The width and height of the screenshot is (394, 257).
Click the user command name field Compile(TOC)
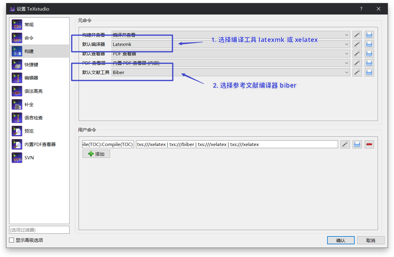[x=108, y=144]
